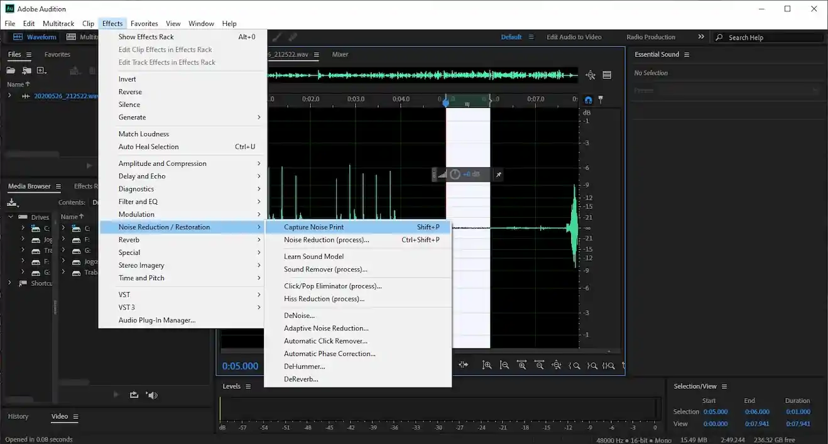828x444 pixels.
Task: Click Zoom Out Amplitude icon
Action: click(504, 365)
